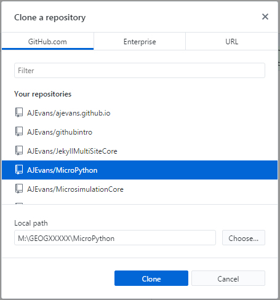Switch to the Enterprise tab
280x300 pixels.
pyautogui.click(x=140, y=42)
